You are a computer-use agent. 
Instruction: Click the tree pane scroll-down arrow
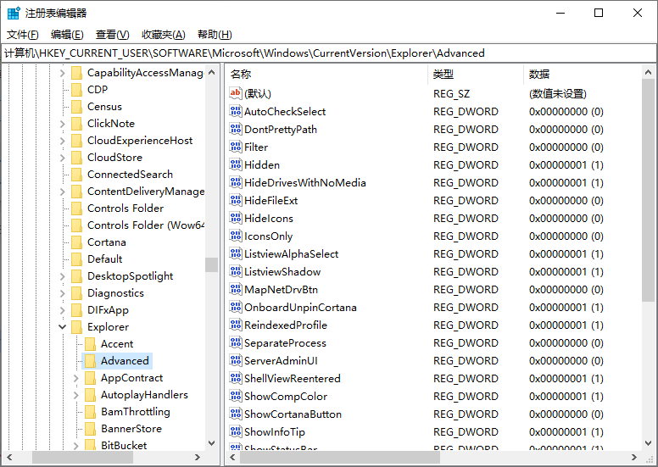click(x=211, y=443)
